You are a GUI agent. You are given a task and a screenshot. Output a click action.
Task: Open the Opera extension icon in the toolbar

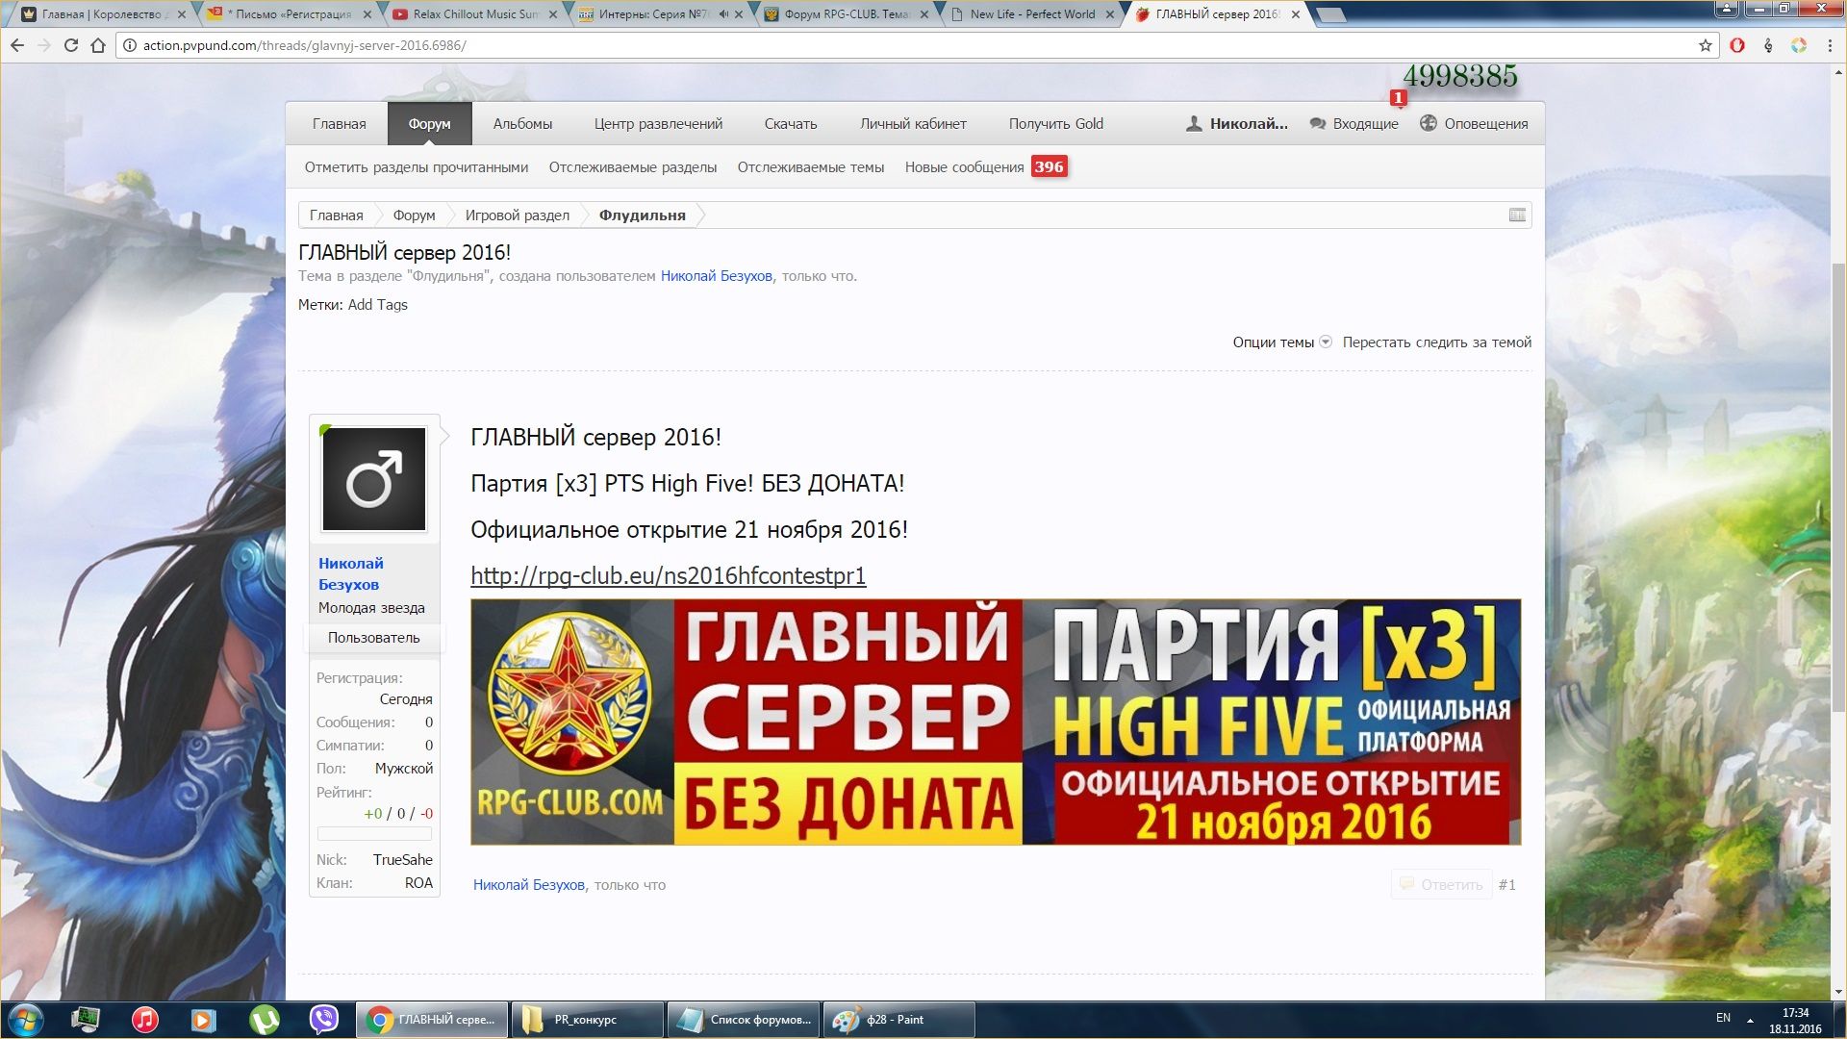point(1737,45)
